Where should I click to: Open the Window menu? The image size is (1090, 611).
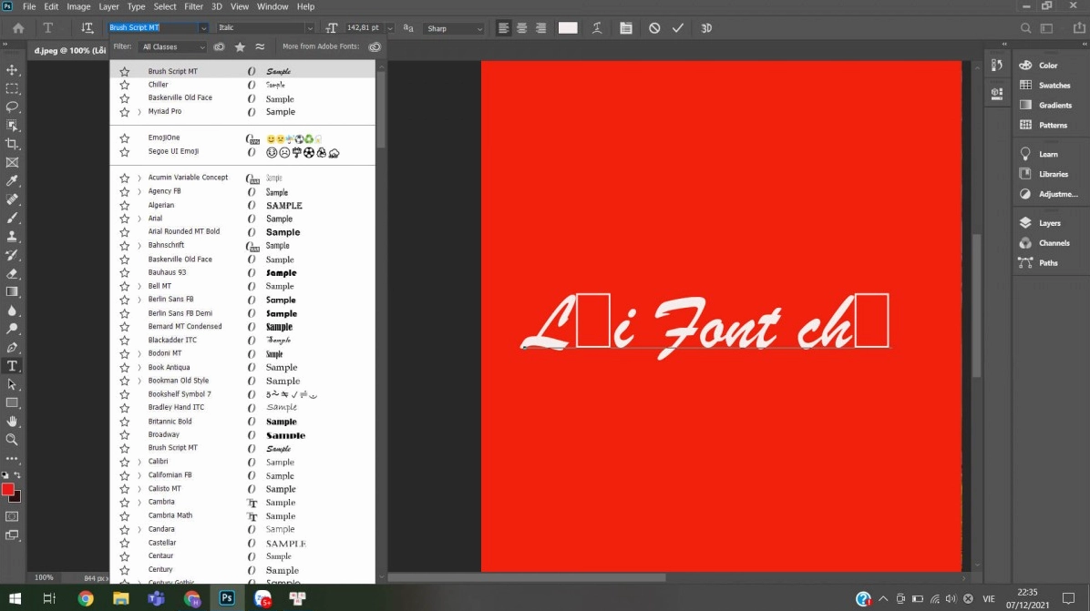point(272,6)
